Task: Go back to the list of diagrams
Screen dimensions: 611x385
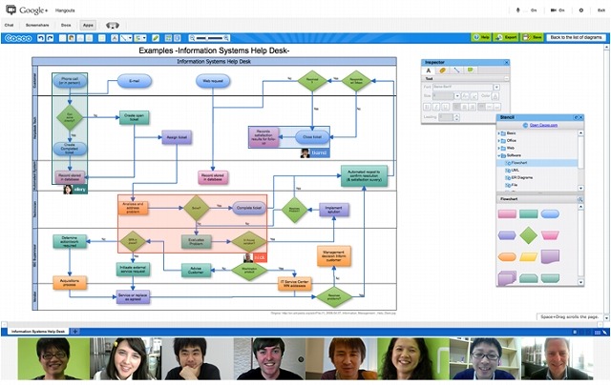Action: pos(576,37)
